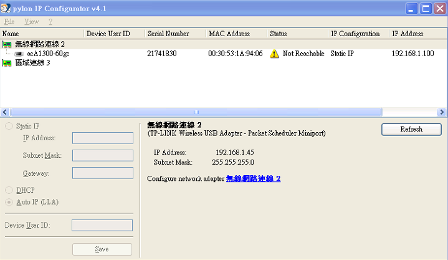
Task: Close the pylon IP Configurator window
Action: click(x=440, y=9)
